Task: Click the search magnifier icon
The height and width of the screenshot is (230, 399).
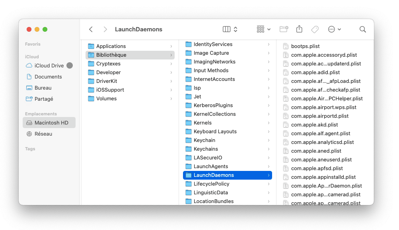Action: click(362, 29)
